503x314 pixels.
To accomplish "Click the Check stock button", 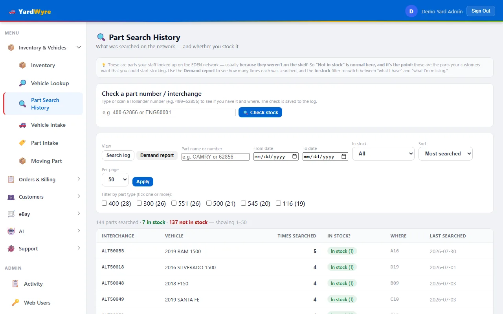I will pos(260,112).
